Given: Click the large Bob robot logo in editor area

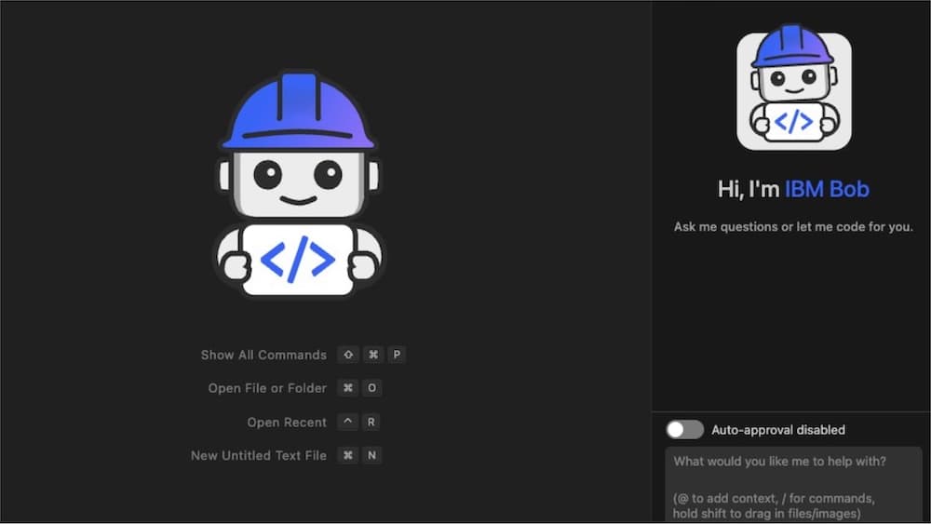Looking at the screenshot, I should pos(299,183).
